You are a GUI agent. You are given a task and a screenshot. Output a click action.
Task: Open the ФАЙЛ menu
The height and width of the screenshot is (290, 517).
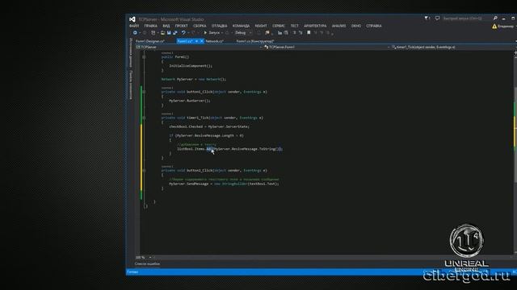134,26
